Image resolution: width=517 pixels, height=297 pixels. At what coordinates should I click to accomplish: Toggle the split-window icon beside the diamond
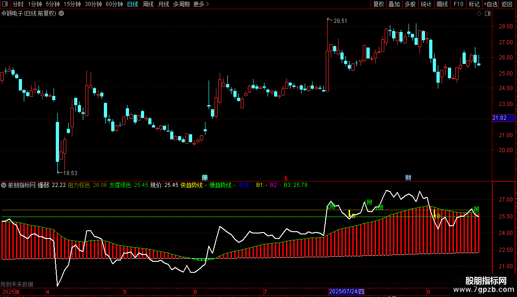pyautogui.click(x=488, y=14)
